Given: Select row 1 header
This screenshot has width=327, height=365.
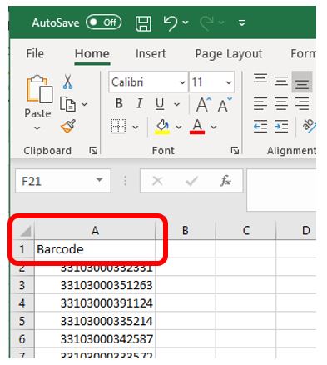Looking at the screenshot, I should pos(22,249).
